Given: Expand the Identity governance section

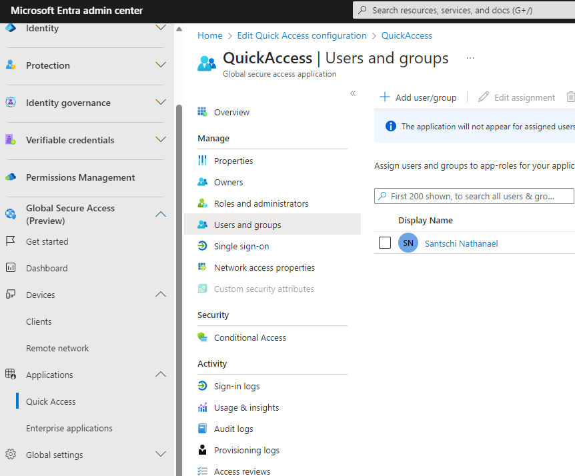Looking at the screenshot, I should pos(160,103).
